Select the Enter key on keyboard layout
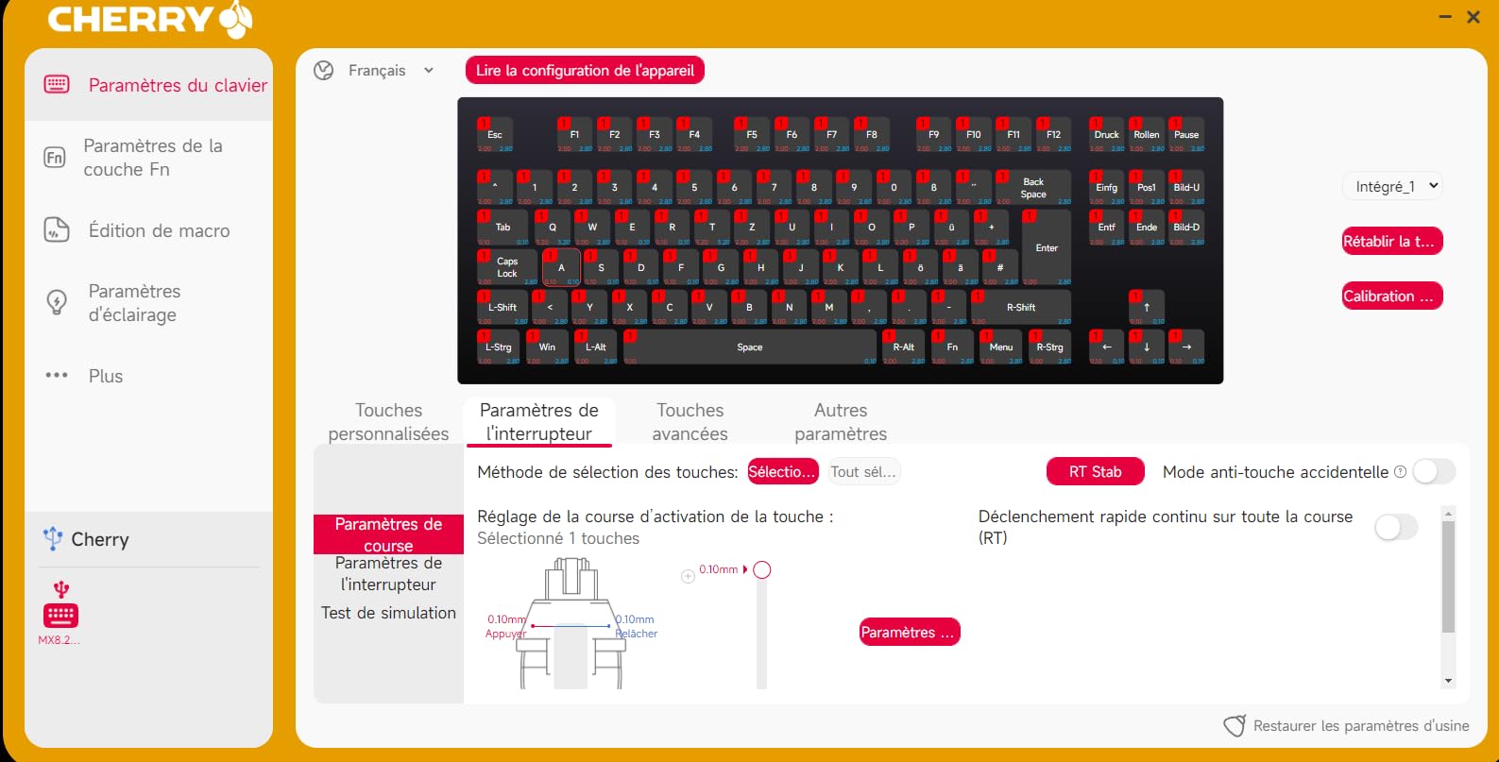Image resolution: width=1499 pixels, height=762 pixels. coord(1047,247)
